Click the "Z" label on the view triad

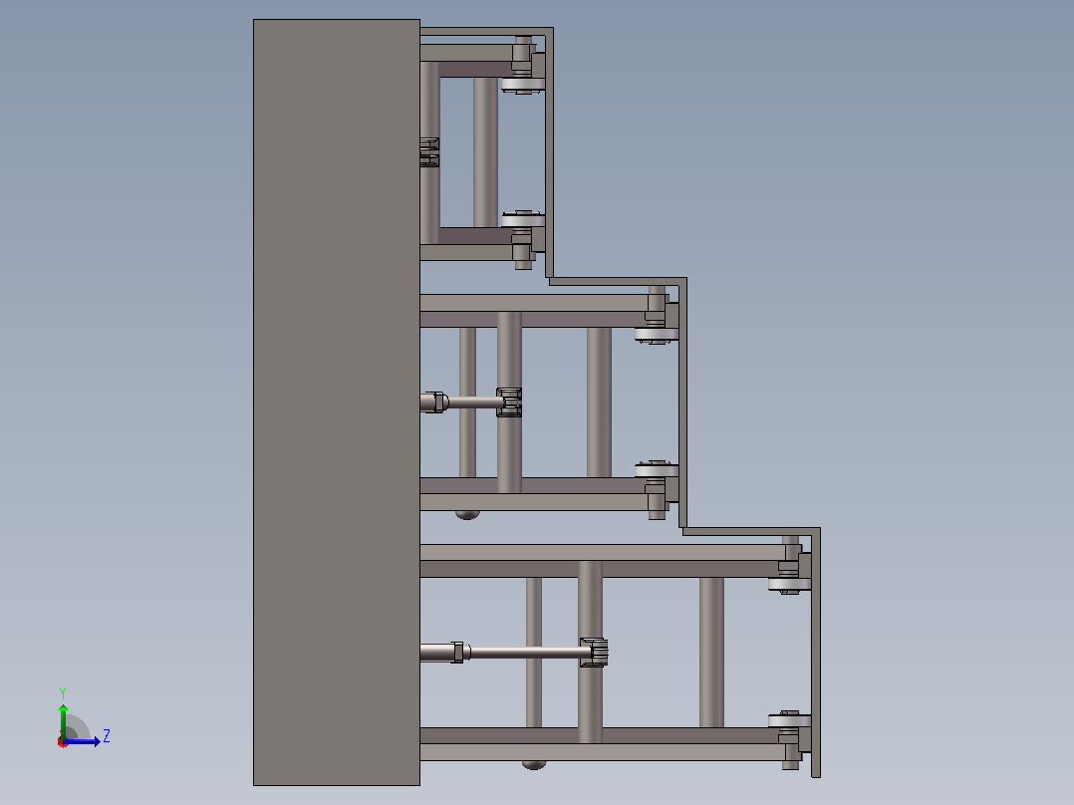click(107, 736)
